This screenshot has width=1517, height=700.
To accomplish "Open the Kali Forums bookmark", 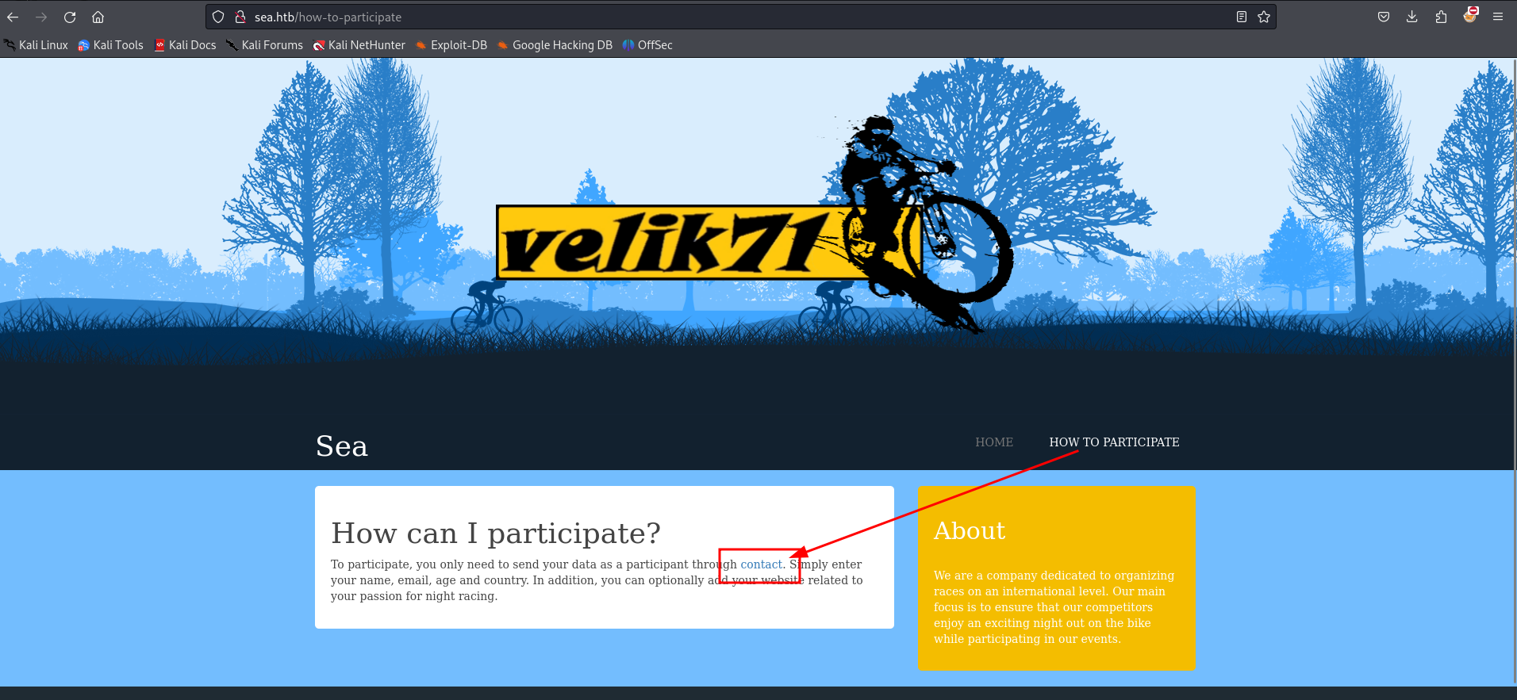I will tap(265, 45).
